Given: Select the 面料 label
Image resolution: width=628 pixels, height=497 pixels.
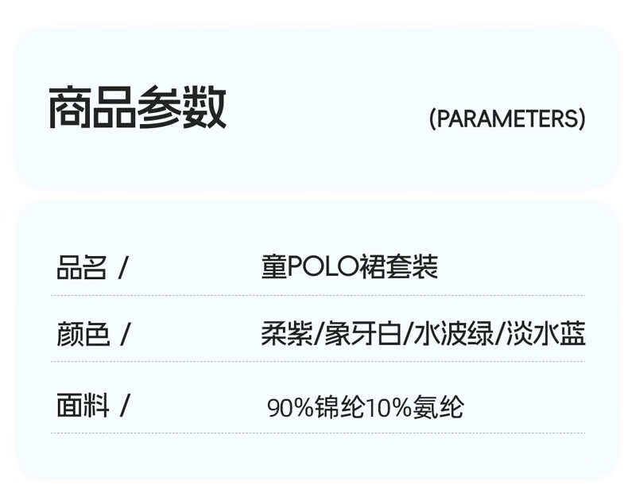Looking at the screenshot, I should click(83, 406).
